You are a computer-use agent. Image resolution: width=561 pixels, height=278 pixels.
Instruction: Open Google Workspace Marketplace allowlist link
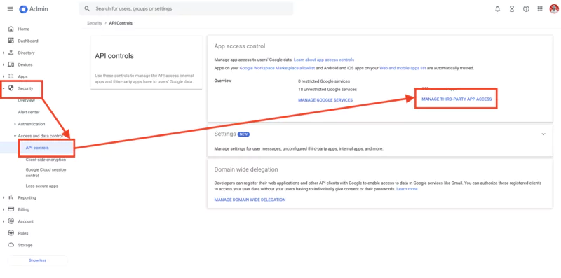pyautogui.click(x=277, y=68)
